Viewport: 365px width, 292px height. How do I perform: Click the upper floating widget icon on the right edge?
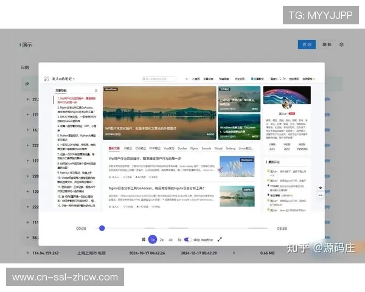coord(321,188)
